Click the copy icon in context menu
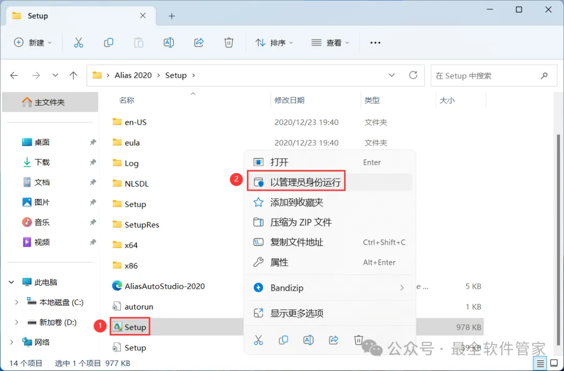 click(284, 339)
